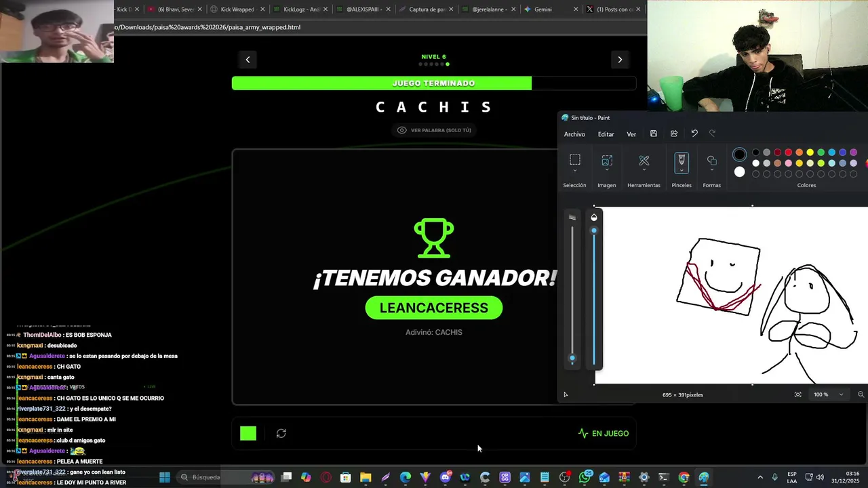
Task: Open the terminal app from the taskbar
Action: coord(664,477)
